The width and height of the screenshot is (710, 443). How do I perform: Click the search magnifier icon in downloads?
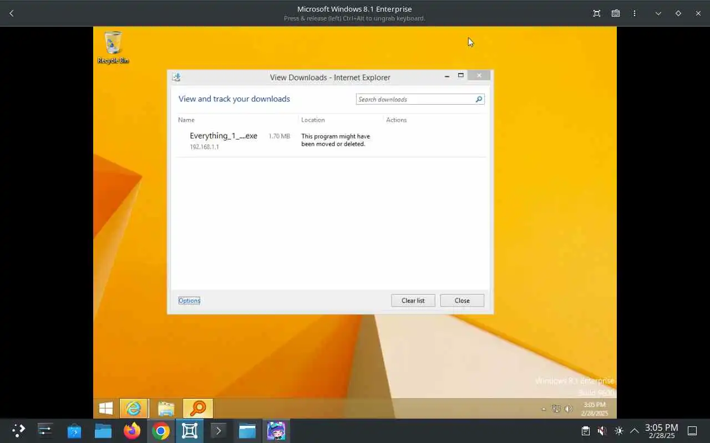point(479,100)
